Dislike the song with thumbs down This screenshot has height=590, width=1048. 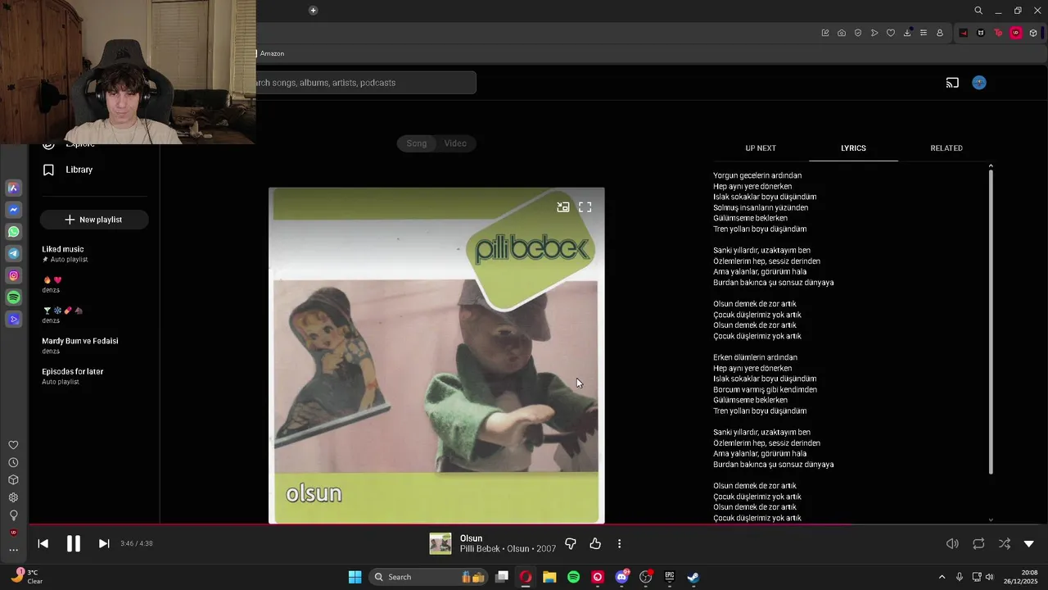[571, 543]
